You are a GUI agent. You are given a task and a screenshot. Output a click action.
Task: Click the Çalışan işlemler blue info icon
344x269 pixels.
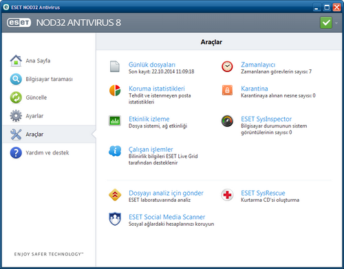click(x=115, y=151)
